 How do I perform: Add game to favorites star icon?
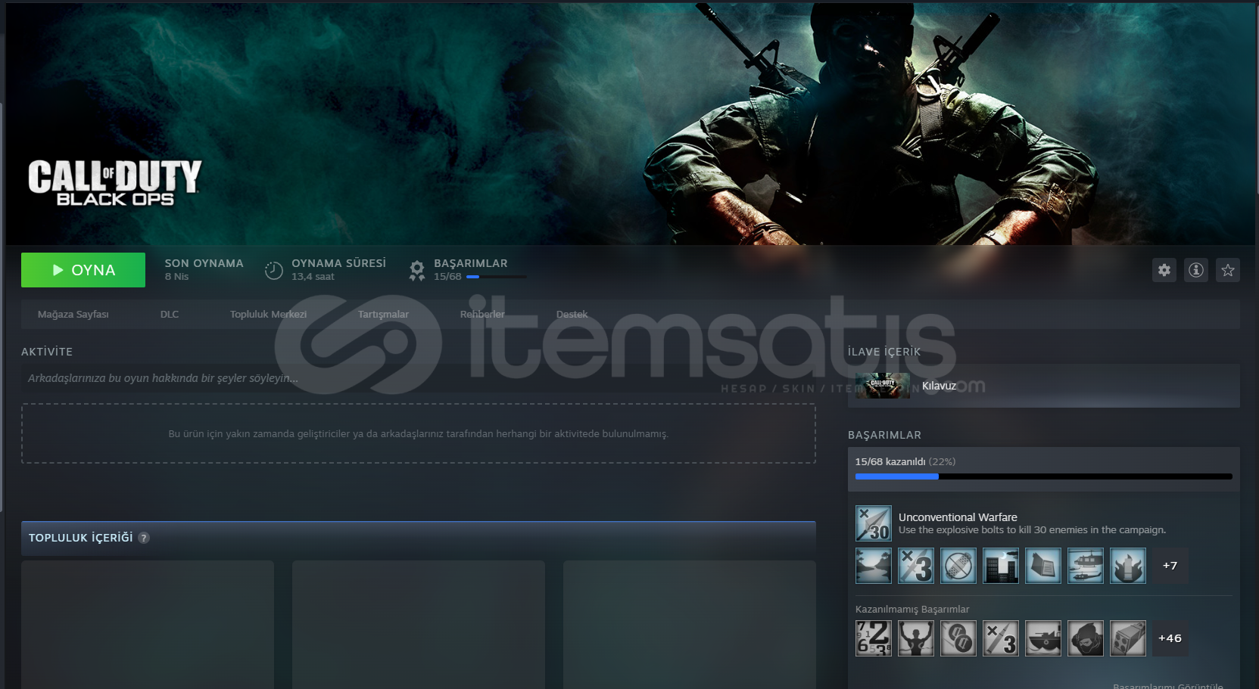point(1228,270)
